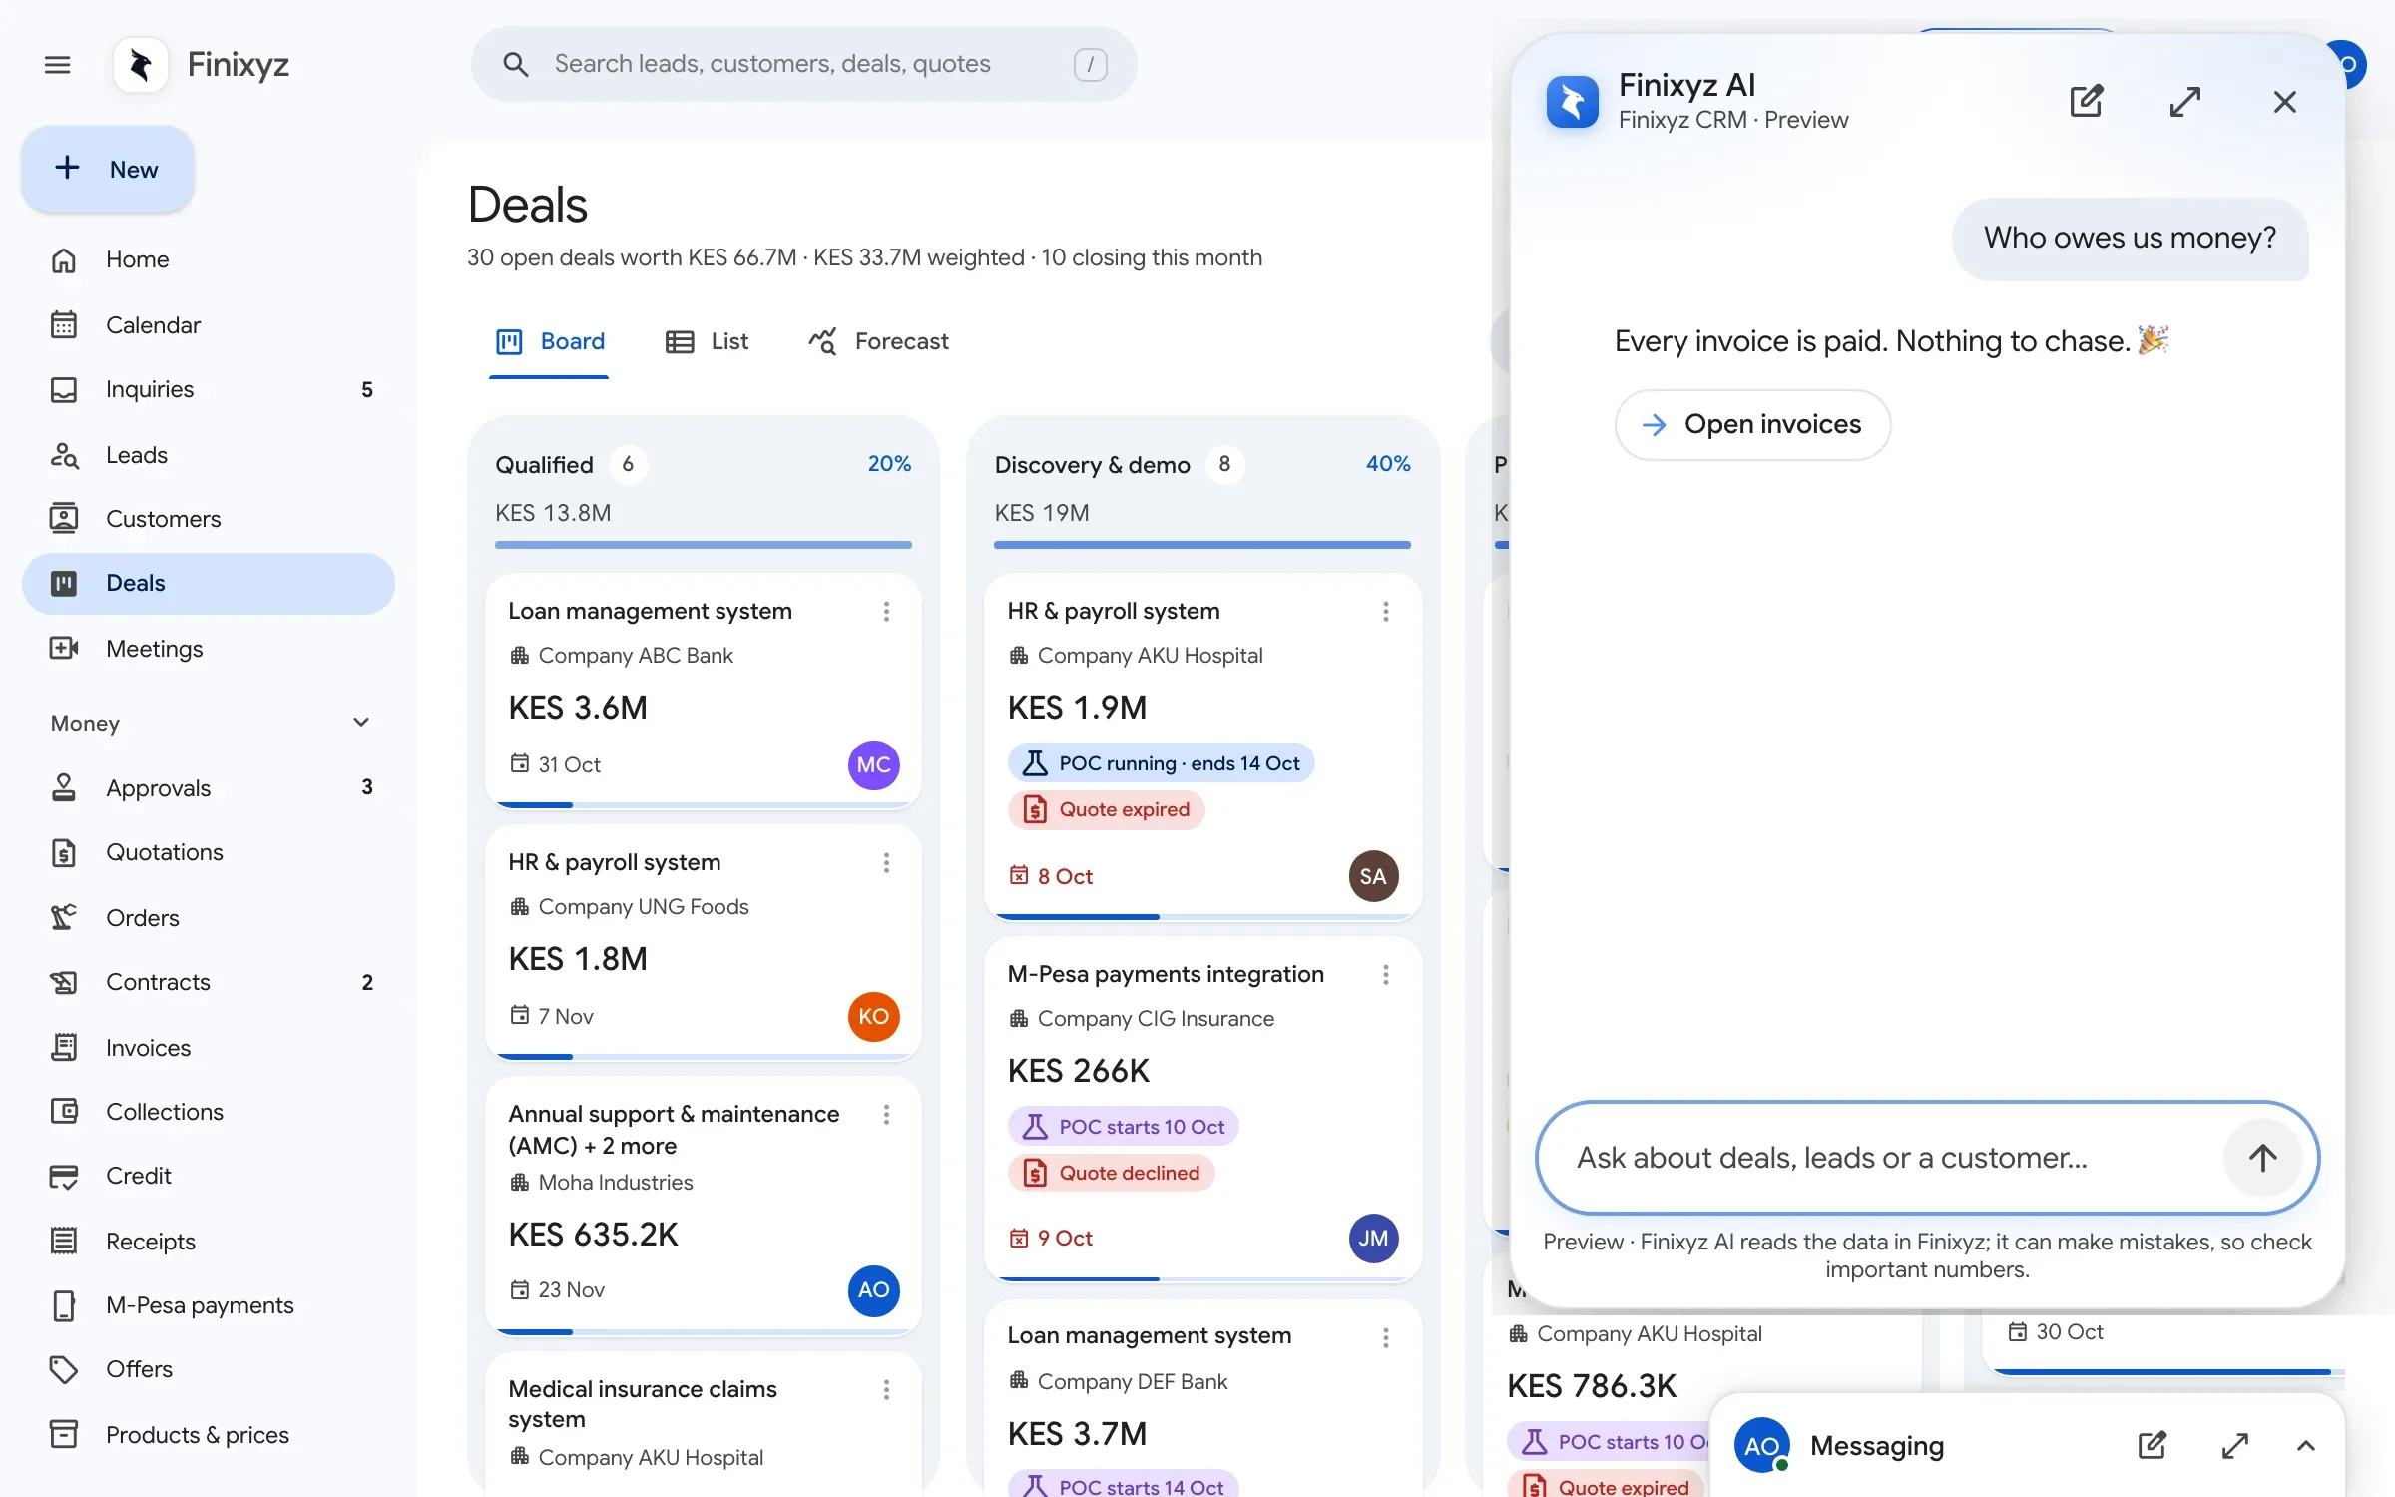
Task: Click POC running ends 14 Oct chip
Action: (x=1161, y=763)
